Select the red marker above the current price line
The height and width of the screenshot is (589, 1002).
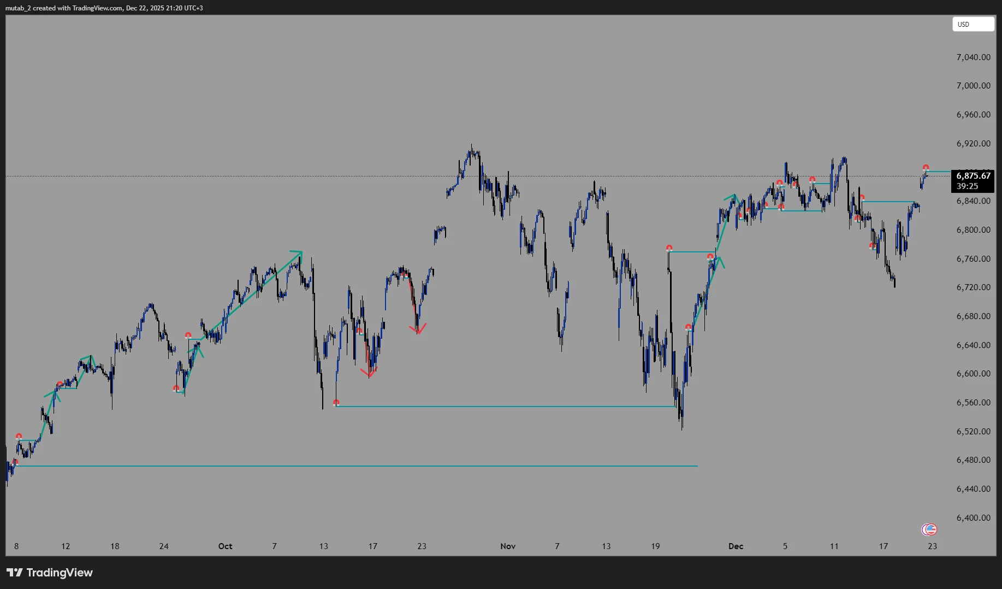click(926, 168)
